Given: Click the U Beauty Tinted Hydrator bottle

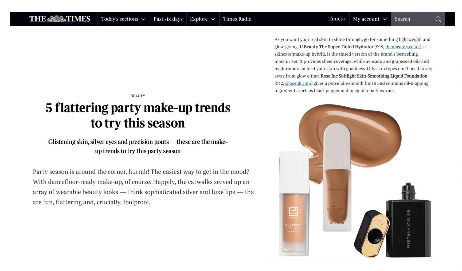Looking at the screenshot, I should [x=294, y=204].
